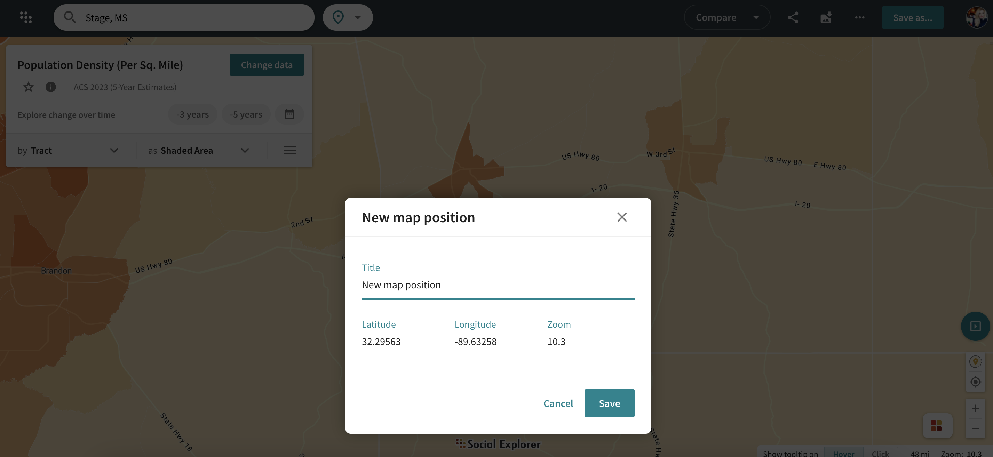Expand the 'by Tract' geography dropdown
This screenshot has width=993, height=457.
click(68, 150)
